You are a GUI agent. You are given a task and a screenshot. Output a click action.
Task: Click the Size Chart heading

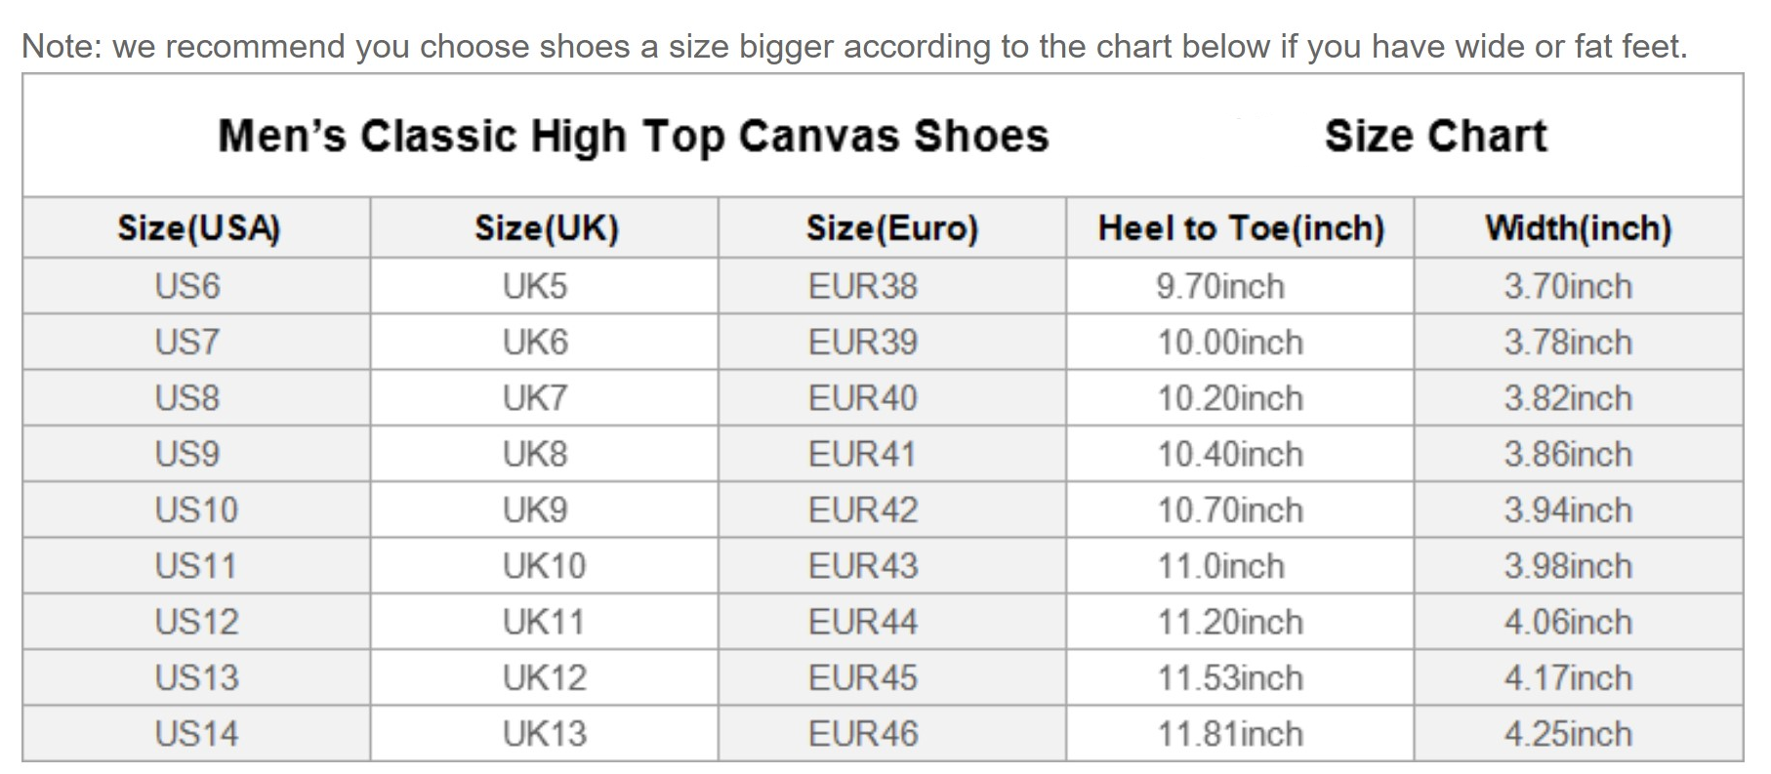point(1435,136)
